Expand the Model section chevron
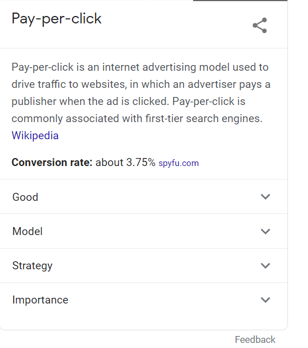The height and width of the screenshot is (348, 308). tap(265, 232)
